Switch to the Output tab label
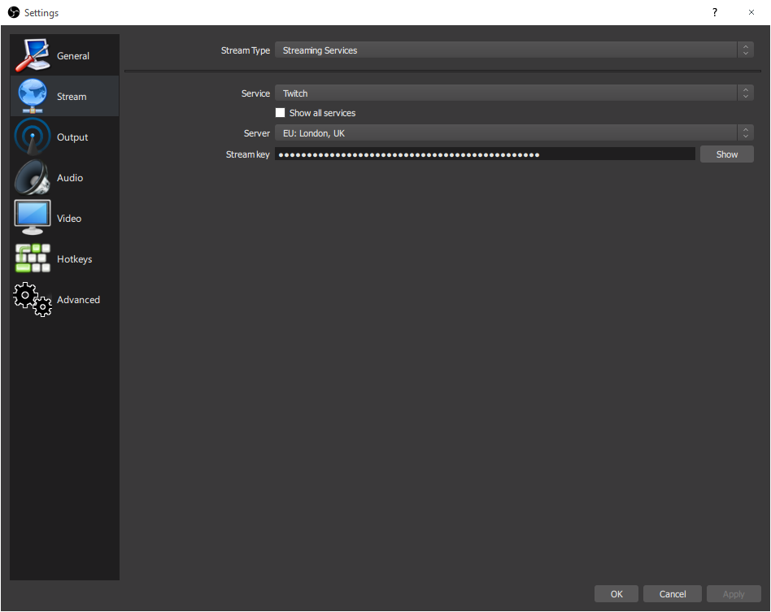Image resolution: width=771 pixels, height=612 pixels. tap(72, 137)
